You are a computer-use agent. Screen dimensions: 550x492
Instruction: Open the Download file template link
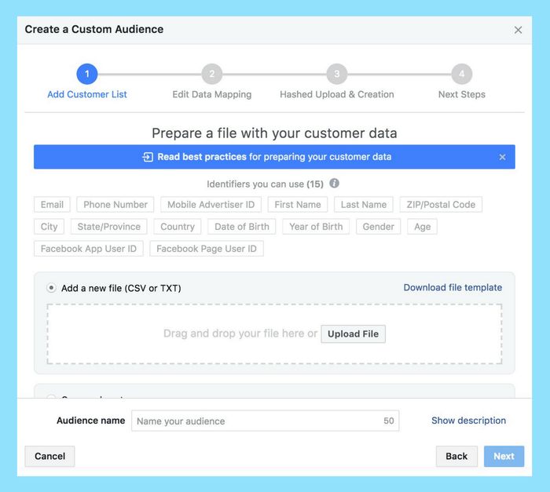tap(453, 287)
